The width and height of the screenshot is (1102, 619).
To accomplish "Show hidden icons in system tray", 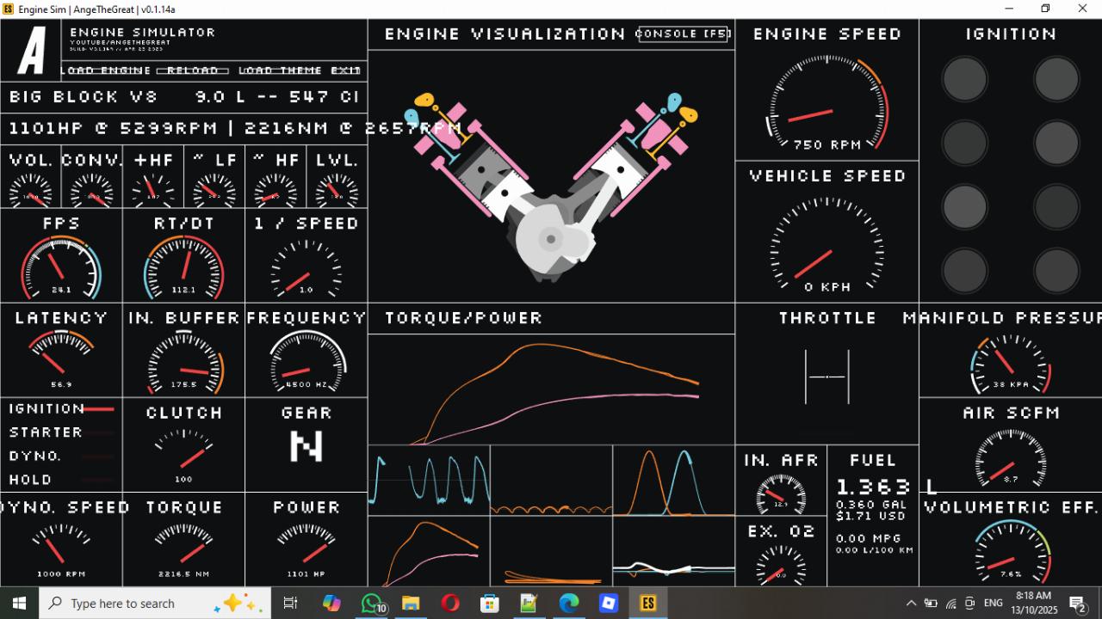I will pos(911,604).
